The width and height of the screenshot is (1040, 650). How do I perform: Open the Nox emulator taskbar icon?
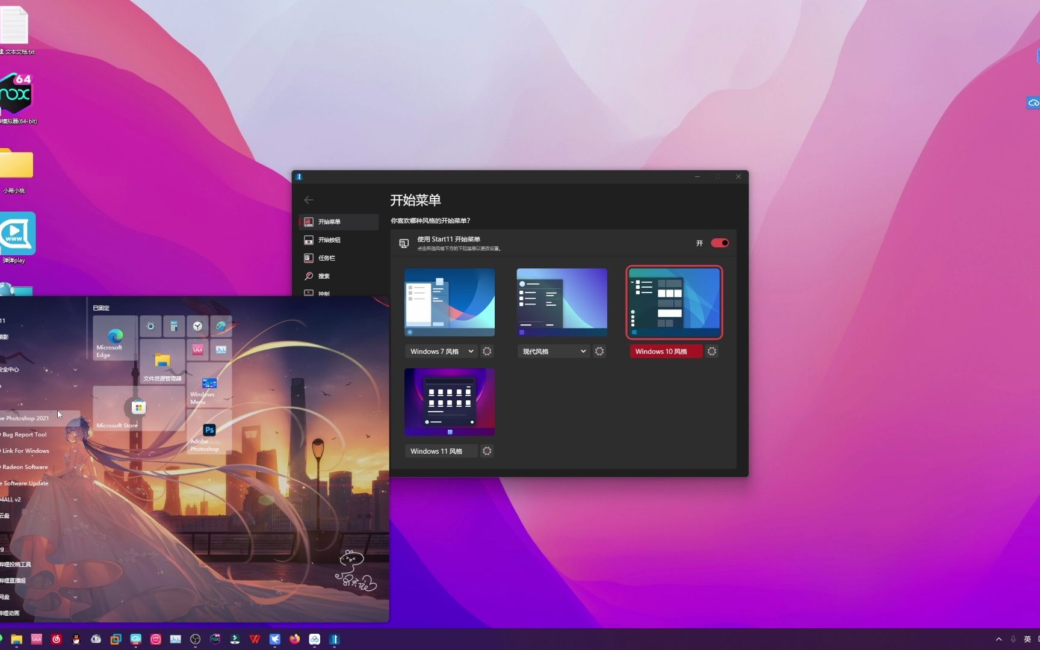tap(215, 639)
